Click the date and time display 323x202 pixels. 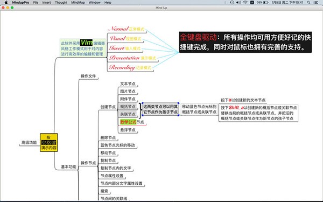(287, 3)
